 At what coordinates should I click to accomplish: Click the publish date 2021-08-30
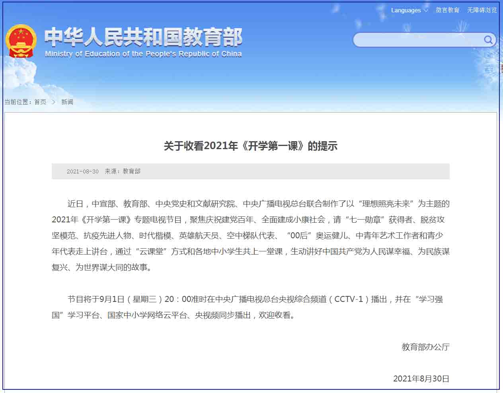pos(82,171)
